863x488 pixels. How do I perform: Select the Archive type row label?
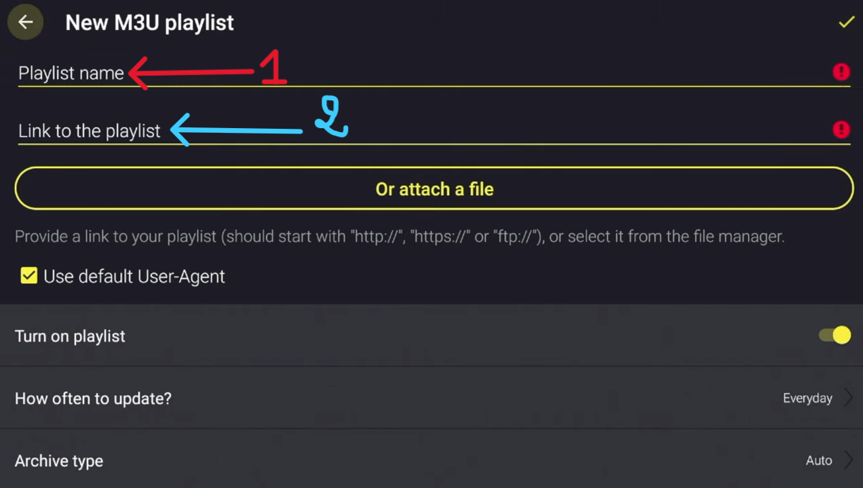[x=59, y=461]
